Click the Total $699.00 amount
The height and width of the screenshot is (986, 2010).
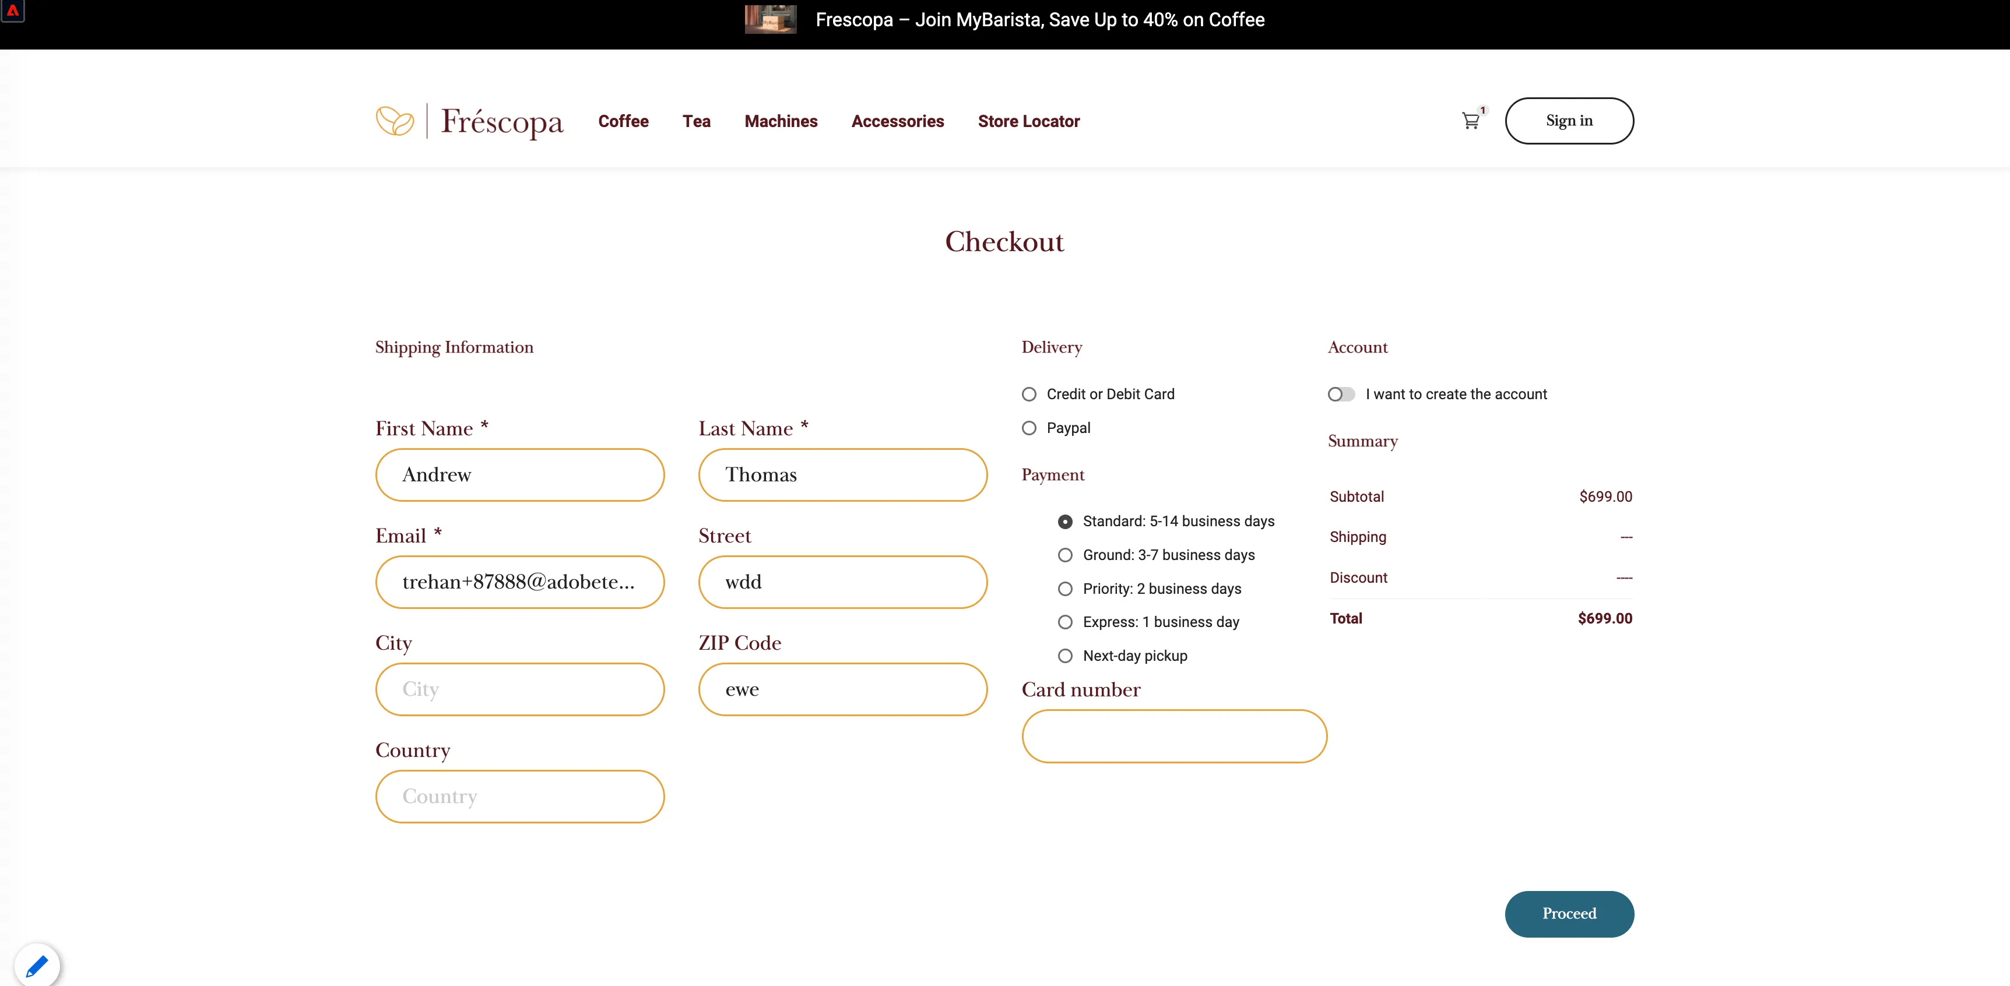[x=1604, y=619]
